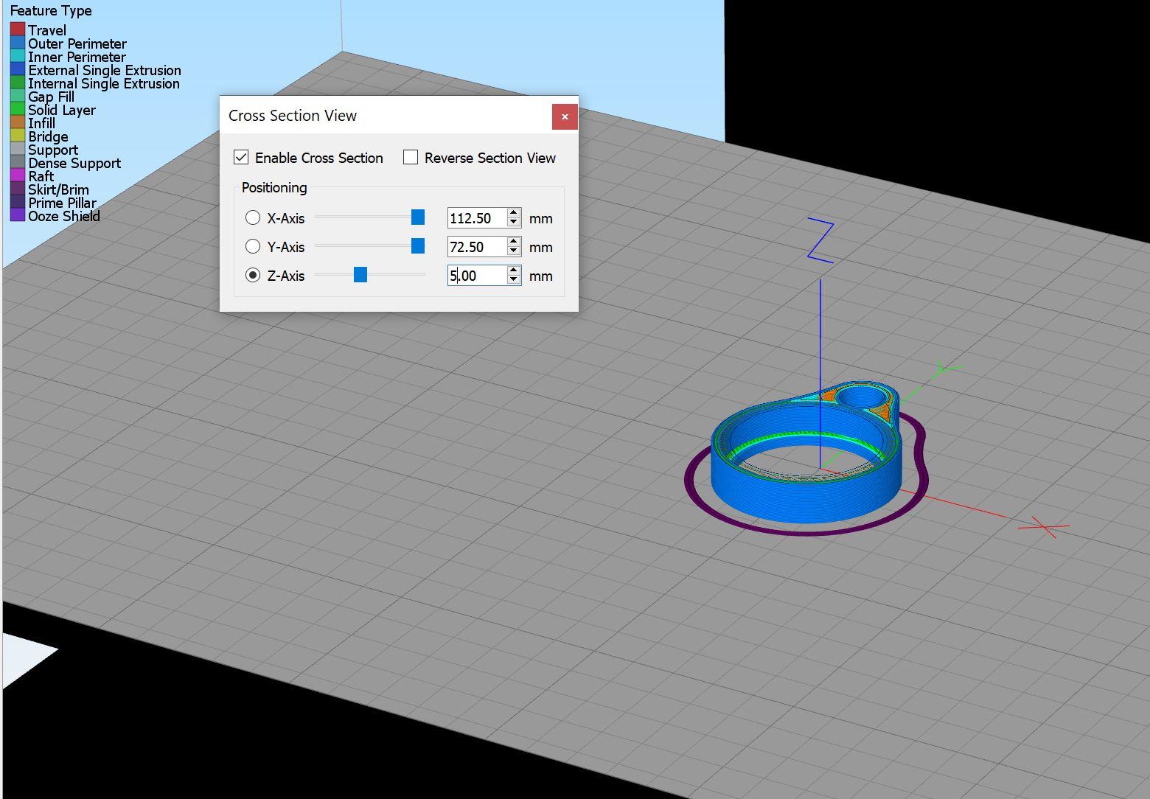Select the Z-Axis radio button
The height and width of the screenshot is (799, 1150).
click(253, 275)
